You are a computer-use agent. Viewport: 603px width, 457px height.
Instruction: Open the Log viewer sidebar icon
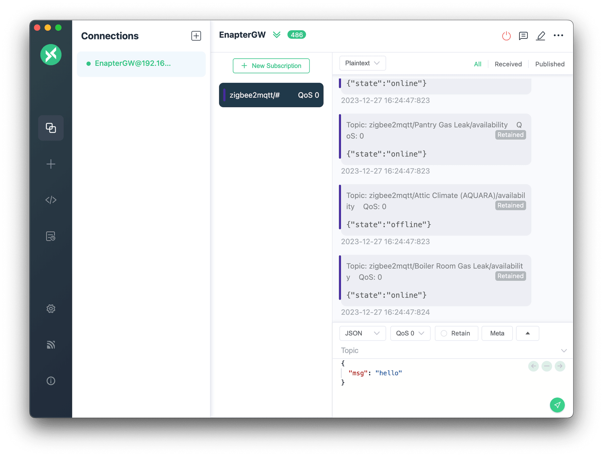[x=51, y=236]
